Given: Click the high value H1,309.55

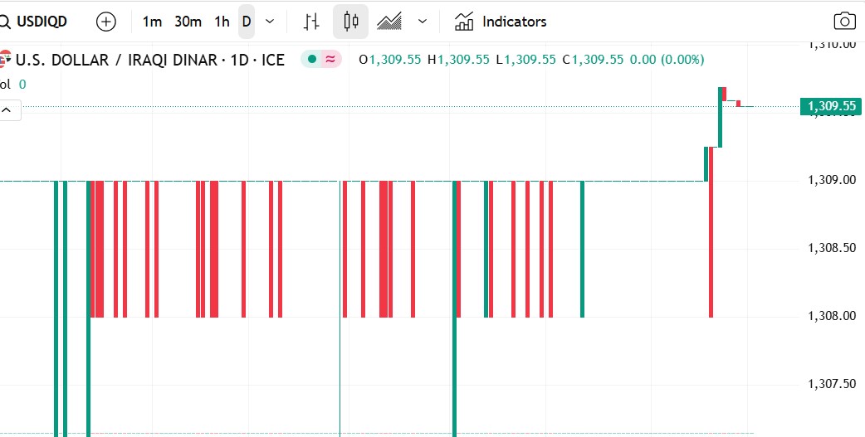Looking at the screenshot, I should tap(458, 60).
